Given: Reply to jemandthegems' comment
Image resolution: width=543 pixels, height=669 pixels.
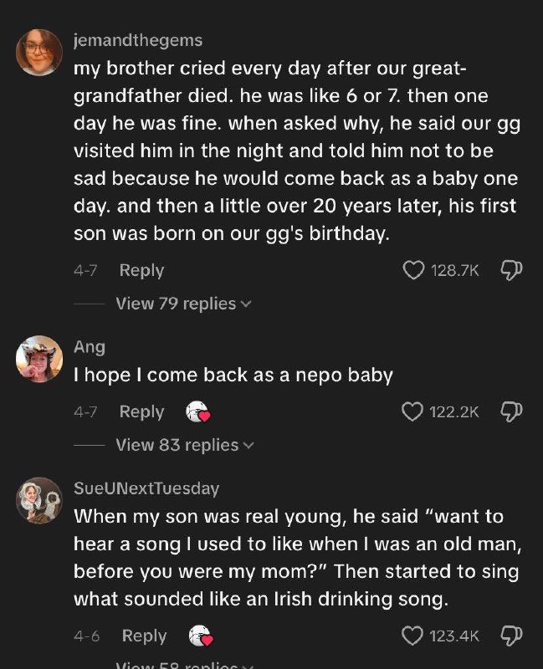Looking at the screenshot, I should 141,270.
